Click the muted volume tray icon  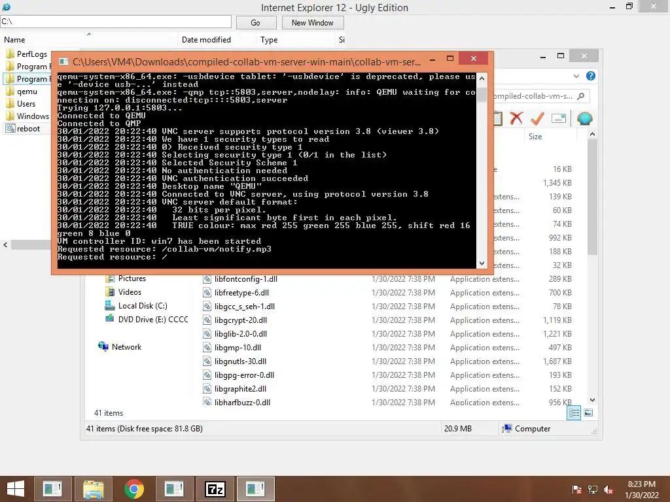[x=608, y=490]
